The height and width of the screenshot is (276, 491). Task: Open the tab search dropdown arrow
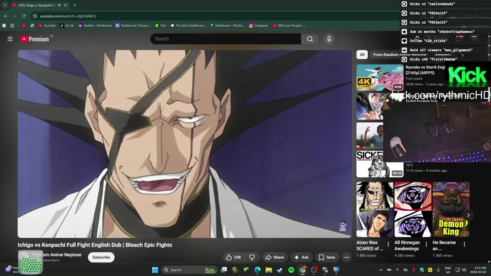pyautogui.click(x=5, y=5)
